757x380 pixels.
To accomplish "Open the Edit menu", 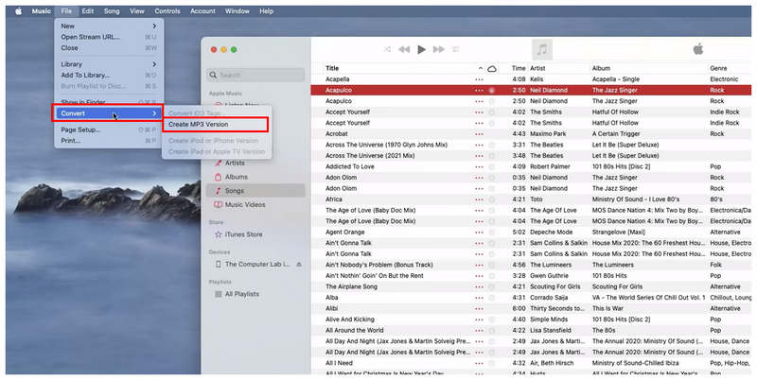I will (88, 11).
